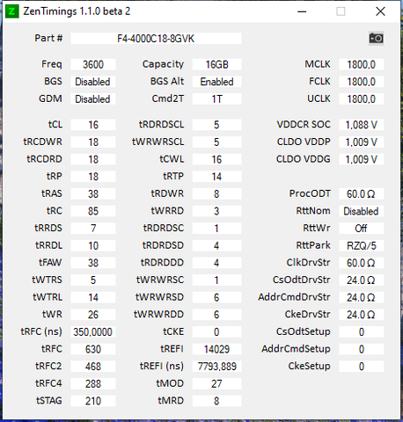Click the RttNom value Disabled
403x422 pixels.
(x=362, y=211)
